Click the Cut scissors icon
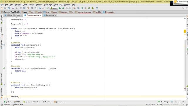This screenshot has height=106, width=188. coord(21,8)
